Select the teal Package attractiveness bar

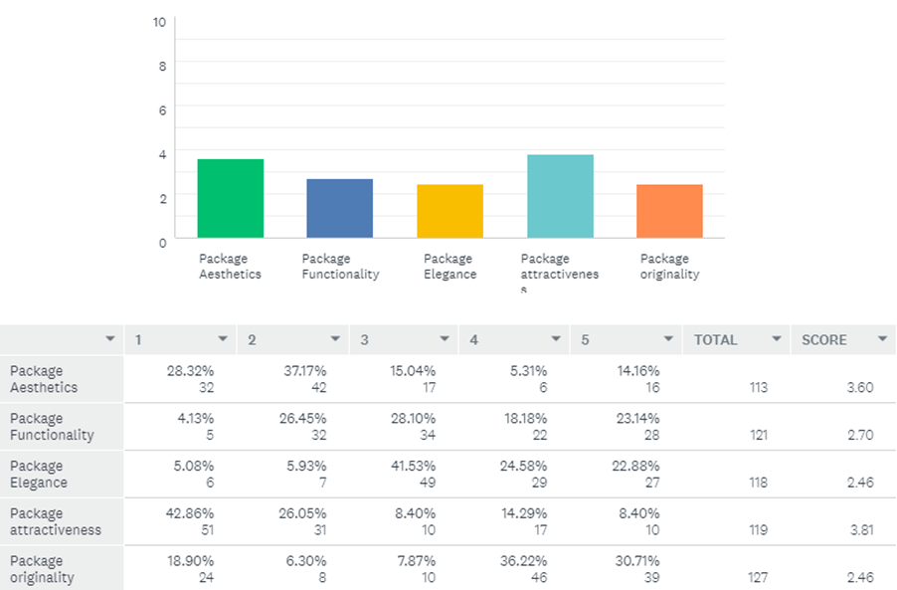point(559,197)
